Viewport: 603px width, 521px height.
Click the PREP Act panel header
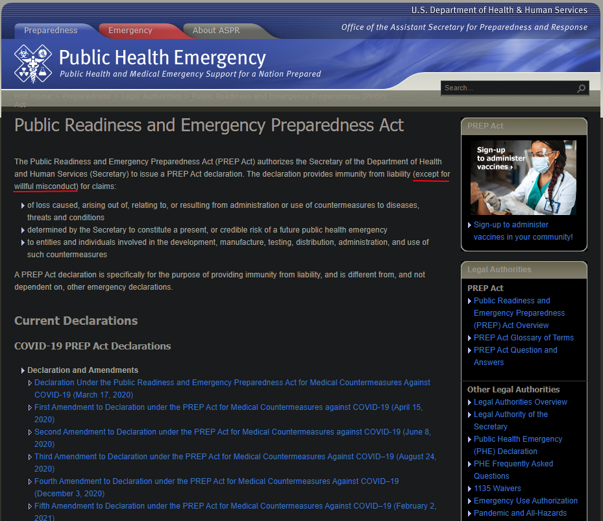click(524, 126)
